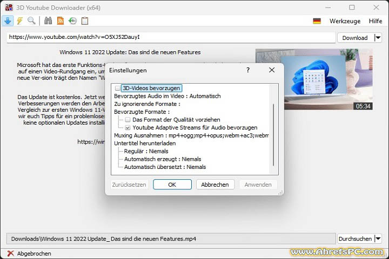
Task: Click the clipboard paste toolbar icon
Action: (x=85, y=21)
